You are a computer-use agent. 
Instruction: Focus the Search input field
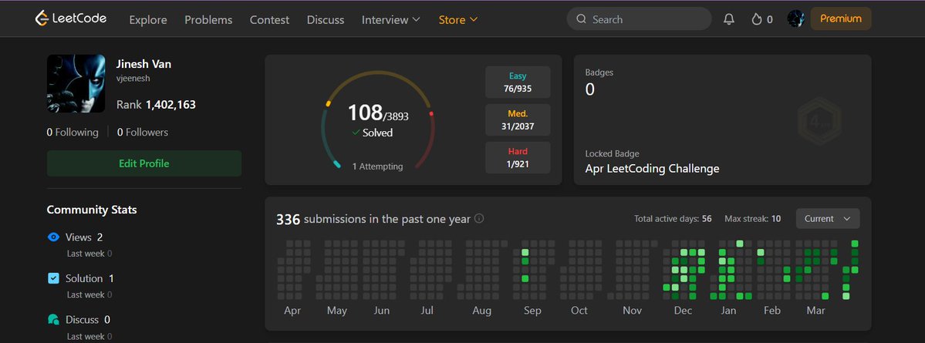tap(639, 18)
